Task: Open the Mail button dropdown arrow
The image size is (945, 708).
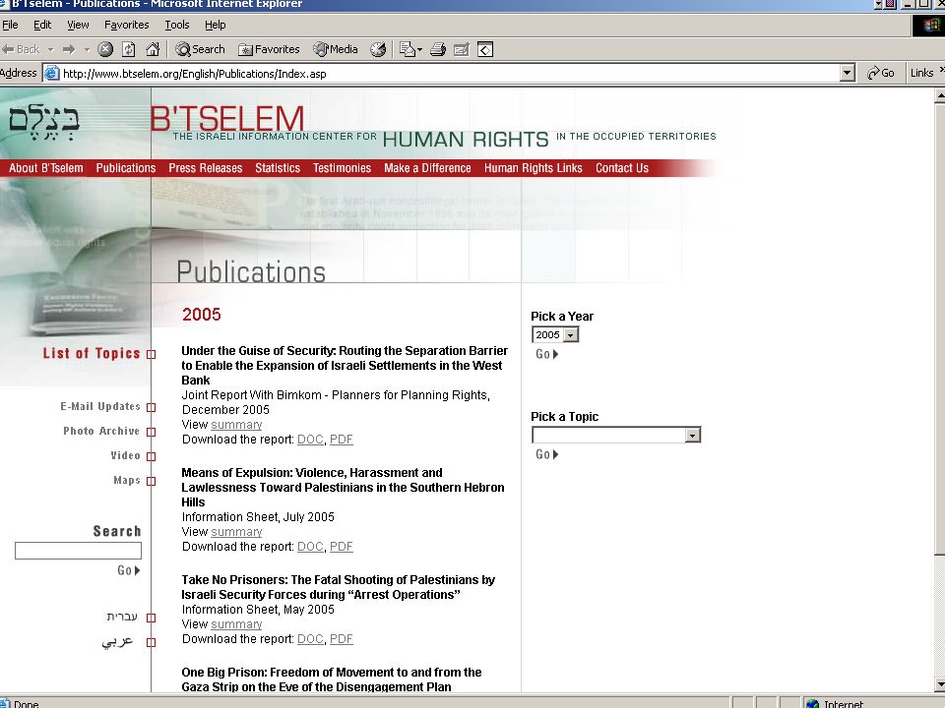Action: (419, 49)
